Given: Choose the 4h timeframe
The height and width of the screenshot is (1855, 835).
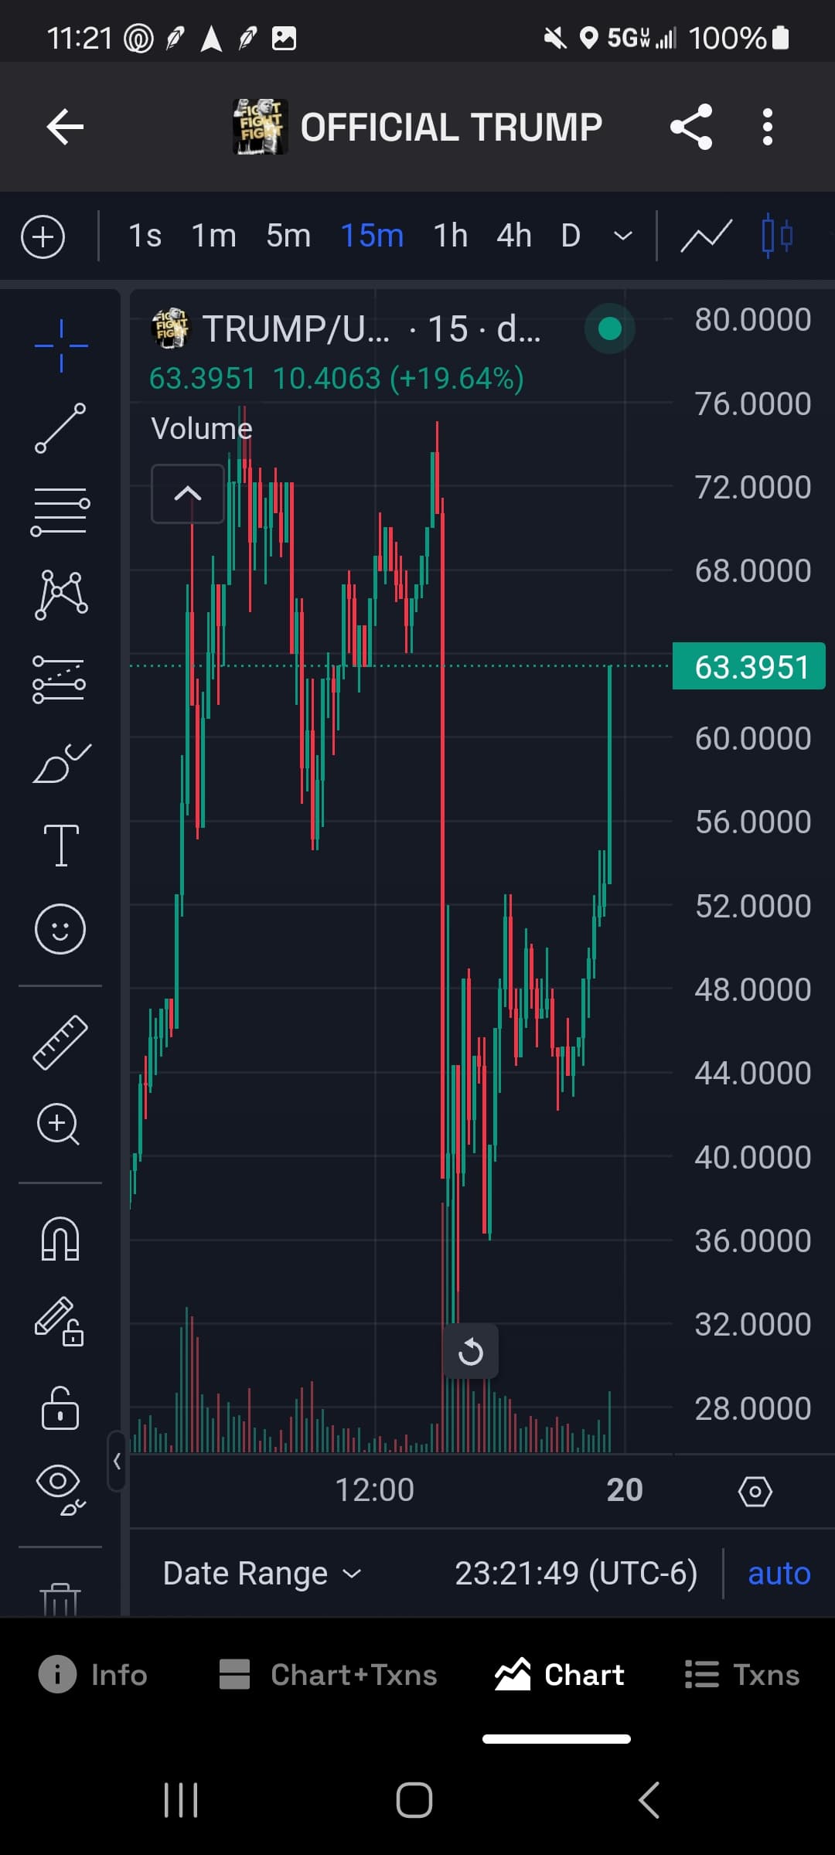Looking at the screenshot, I should (x=514, y=236).
